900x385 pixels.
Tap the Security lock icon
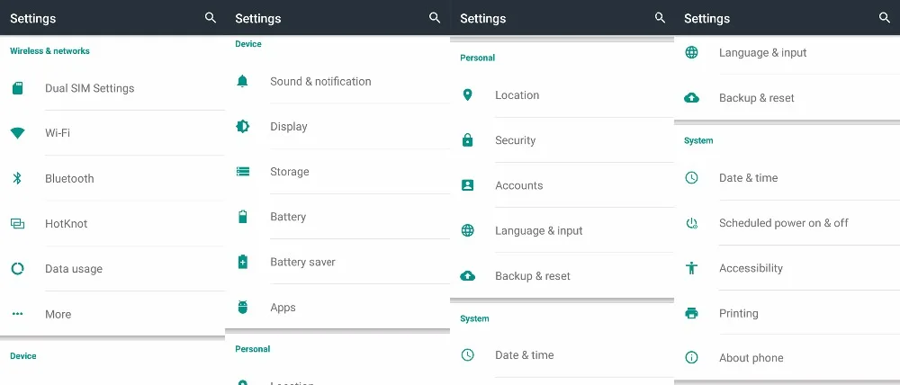point(468,140)
